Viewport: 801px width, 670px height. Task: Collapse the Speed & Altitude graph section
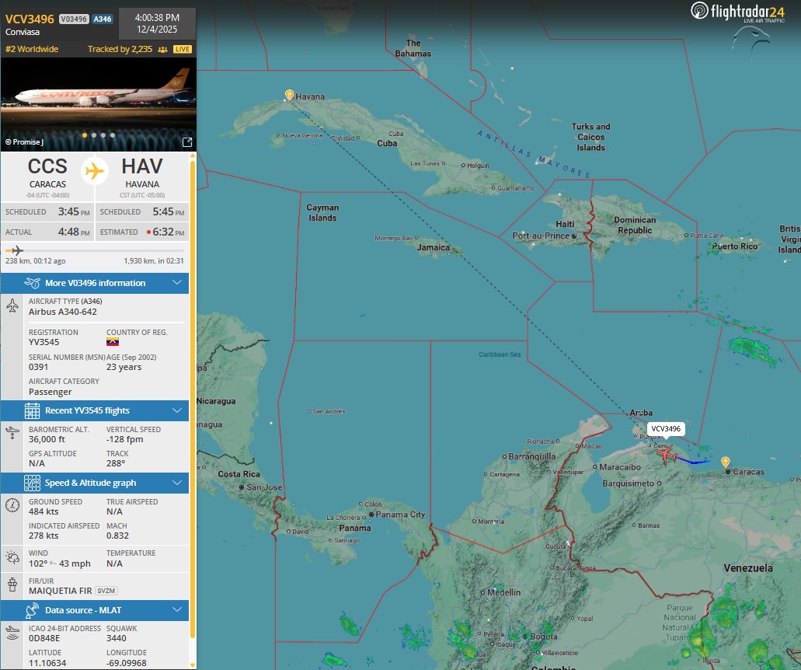(177, 483)
